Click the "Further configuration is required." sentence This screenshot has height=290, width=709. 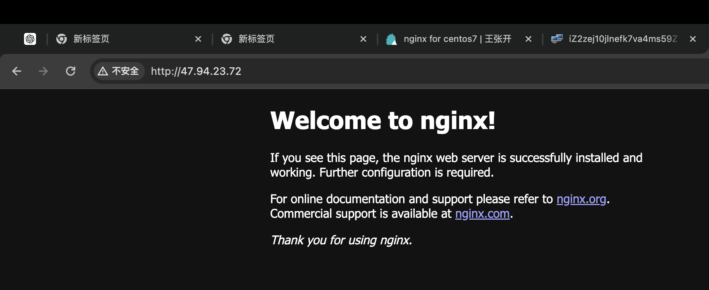coord(406,173)
